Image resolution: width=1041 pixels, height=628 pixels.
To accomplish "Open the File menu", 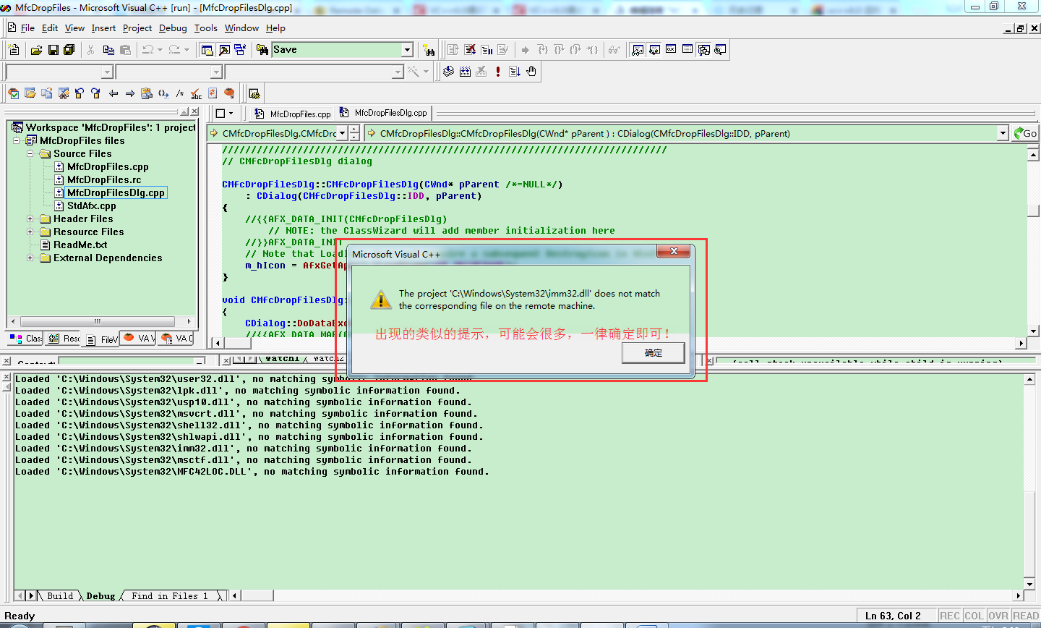I will (x=27, y=28).
